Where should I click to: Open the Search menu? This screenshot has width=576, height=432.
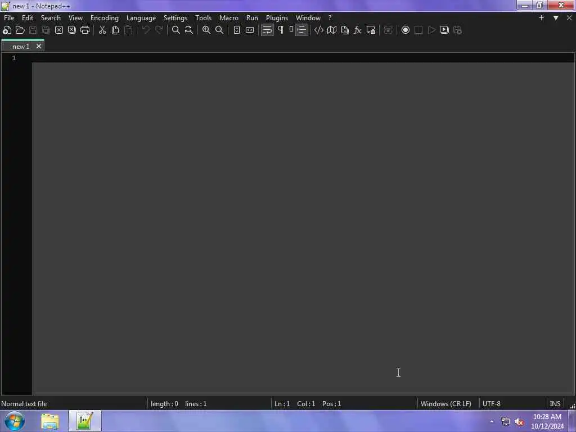pyautogui.click(x=51, y=17)
